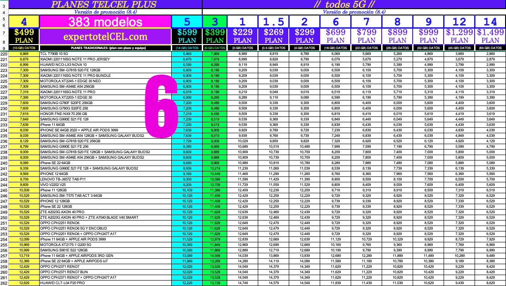Select row header 262
506x286 pixels.
(x=4, y=283)
